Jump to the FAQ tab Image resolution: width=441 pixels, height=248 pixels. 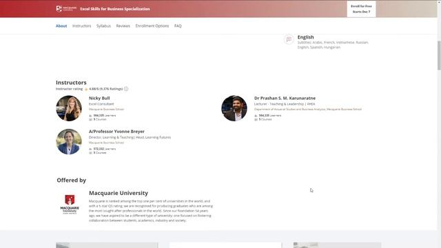178,26
